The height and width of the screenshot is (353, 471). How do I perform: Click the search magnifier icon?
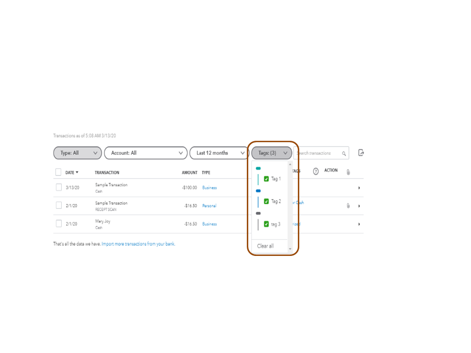point(344,153)
